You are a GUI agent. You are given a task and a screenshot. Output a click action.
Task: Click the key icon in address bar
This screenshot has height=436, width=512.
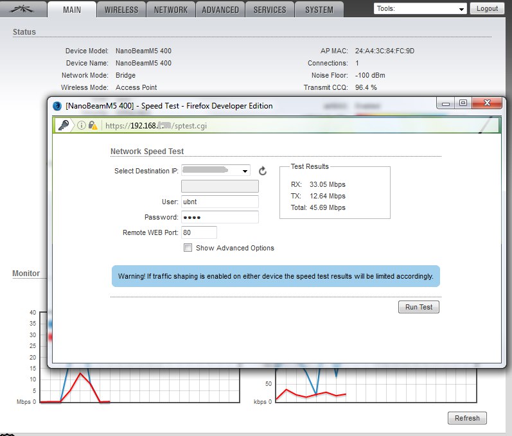[x=64, y=125]
